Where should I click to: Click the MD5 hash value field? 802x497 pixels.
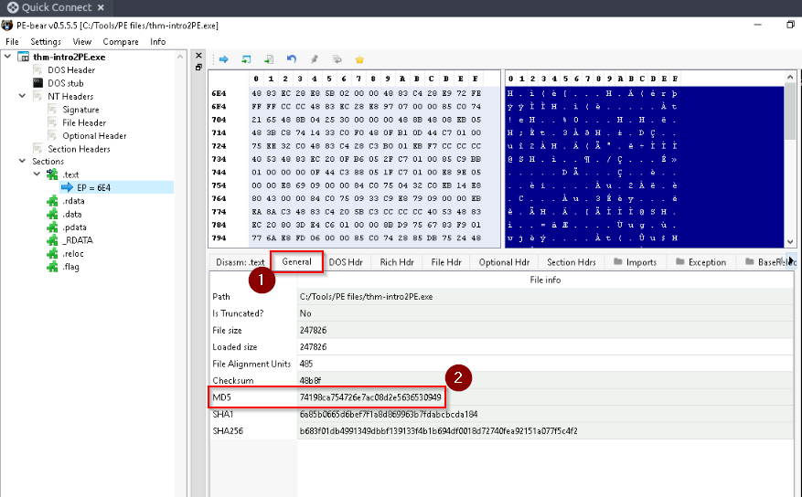coord(370,397)
